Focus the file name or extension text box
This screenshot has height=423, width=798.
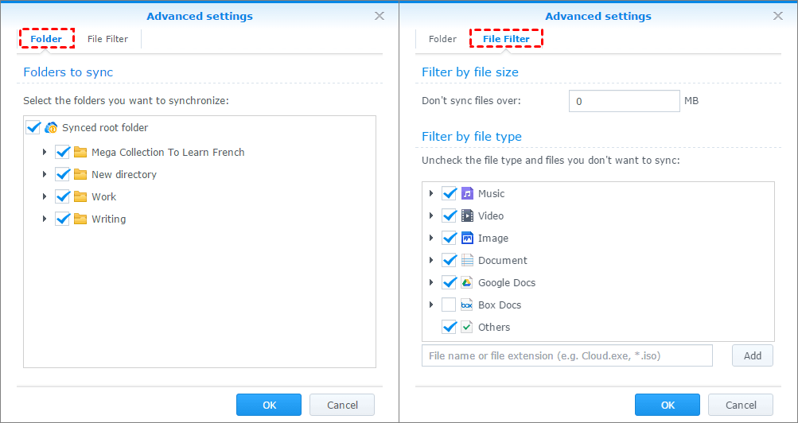566,355
